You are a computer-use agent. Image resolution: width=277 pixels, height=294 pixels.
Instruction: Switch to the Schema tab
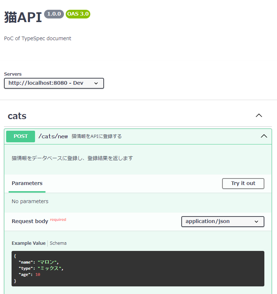[58, 243]
